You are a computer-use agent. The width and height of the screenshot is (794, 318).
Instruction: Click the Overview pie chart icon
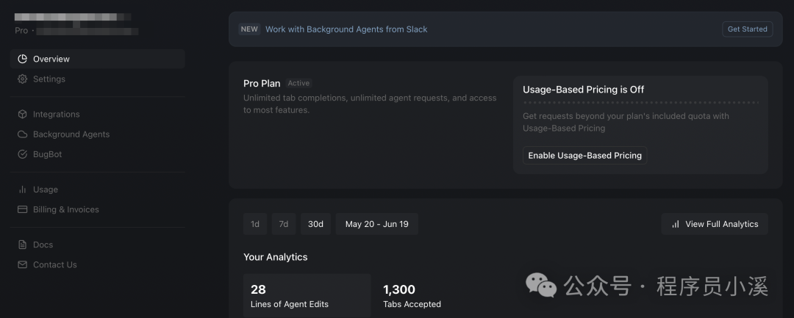22,59
